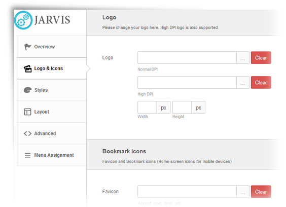Click the Menu Assignment hamburger icon
This screenshot has width=286, height=207.
point(27,155)
